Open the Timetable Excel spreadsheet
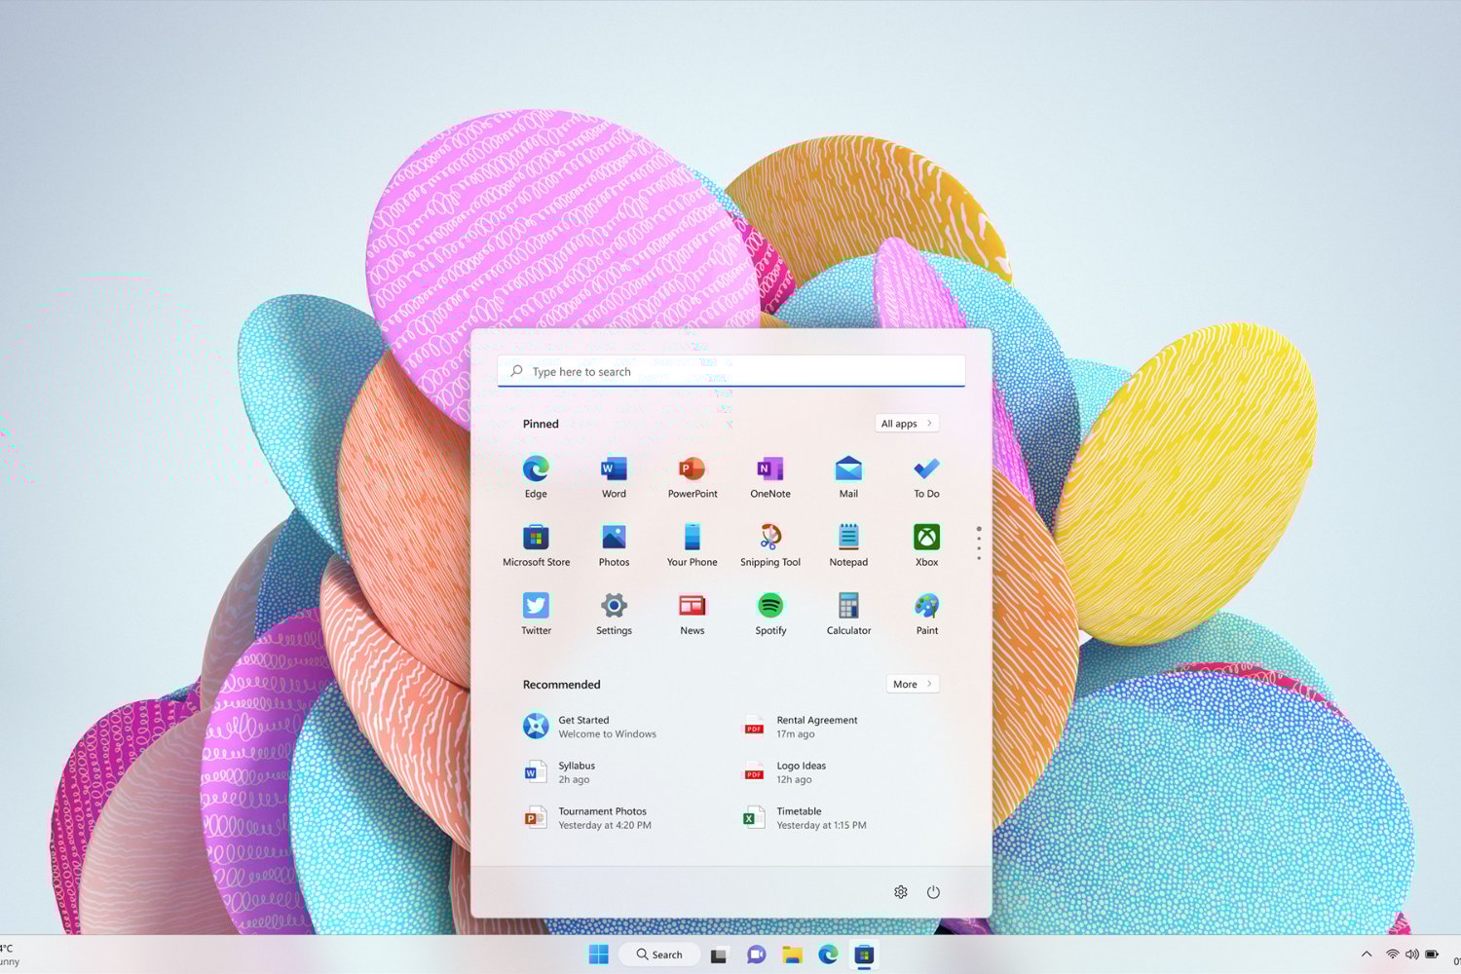 point(805,818)
